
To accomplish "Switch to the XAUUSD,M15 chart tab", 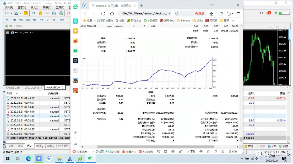I will point(34,88).
